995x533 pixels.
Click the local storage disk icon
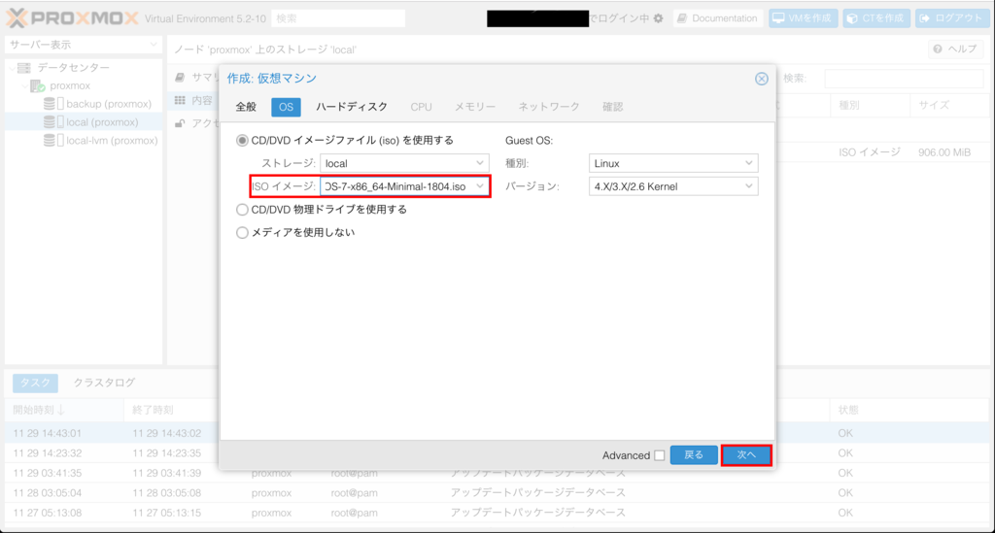(53, 122)
